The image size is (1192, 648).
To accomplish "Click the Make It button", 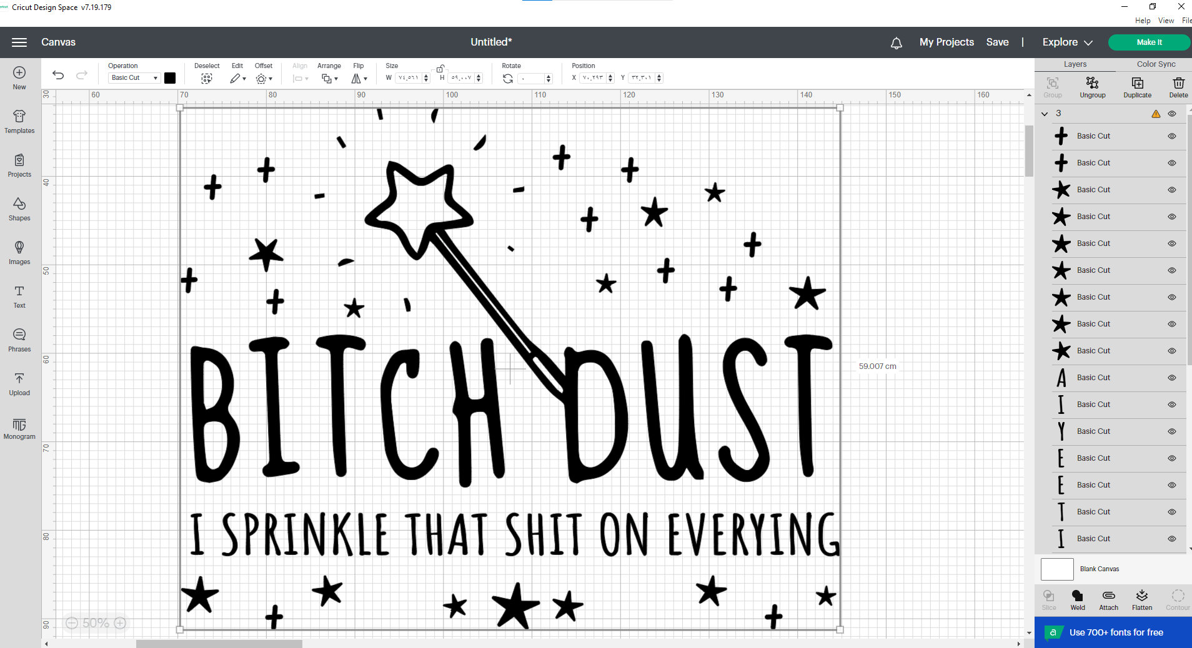I will 1149,42.
